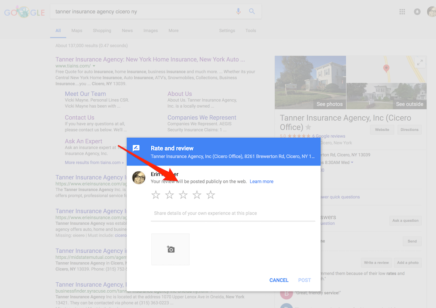Click the Ask a question button
The height and width of the screenshot is (308, 436).
(x=405, y=220)
